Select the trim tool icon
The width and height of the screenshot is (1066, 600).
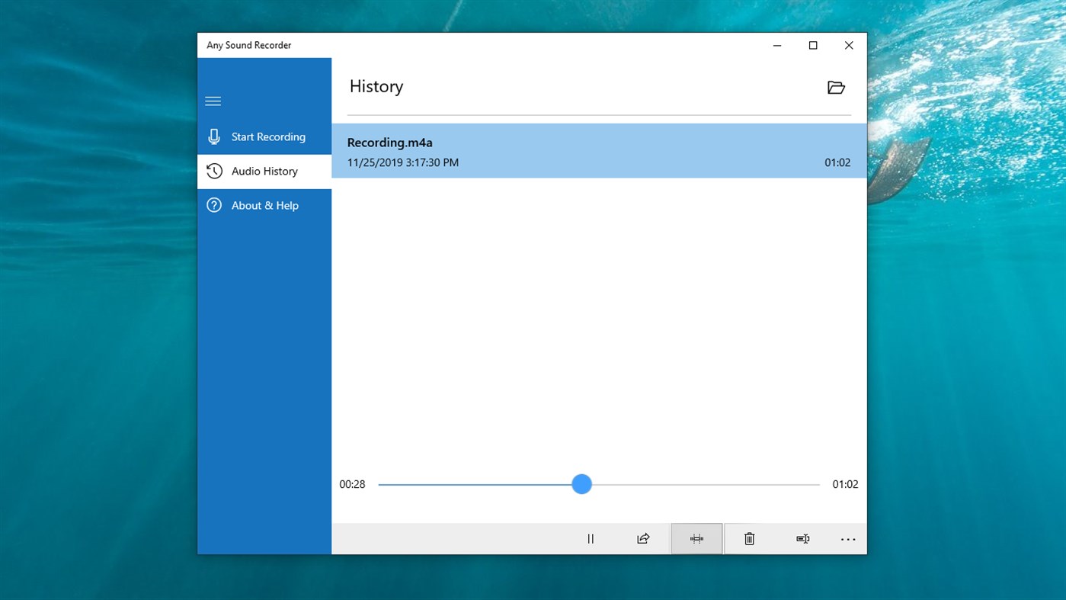[696, 538]
